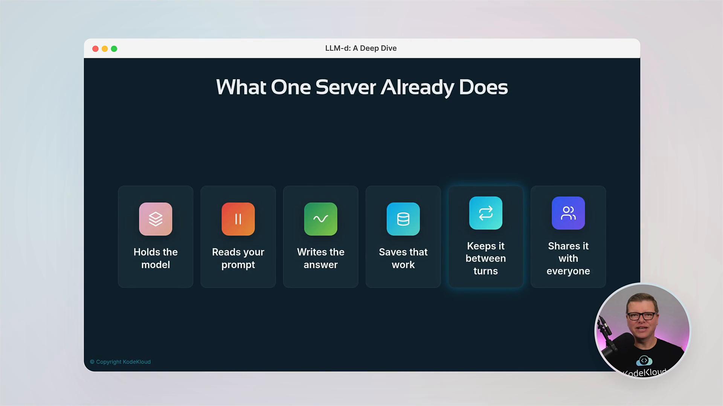Select the "Writes the answer" label
Screen dimensions: 723x406
pos(320,258)
